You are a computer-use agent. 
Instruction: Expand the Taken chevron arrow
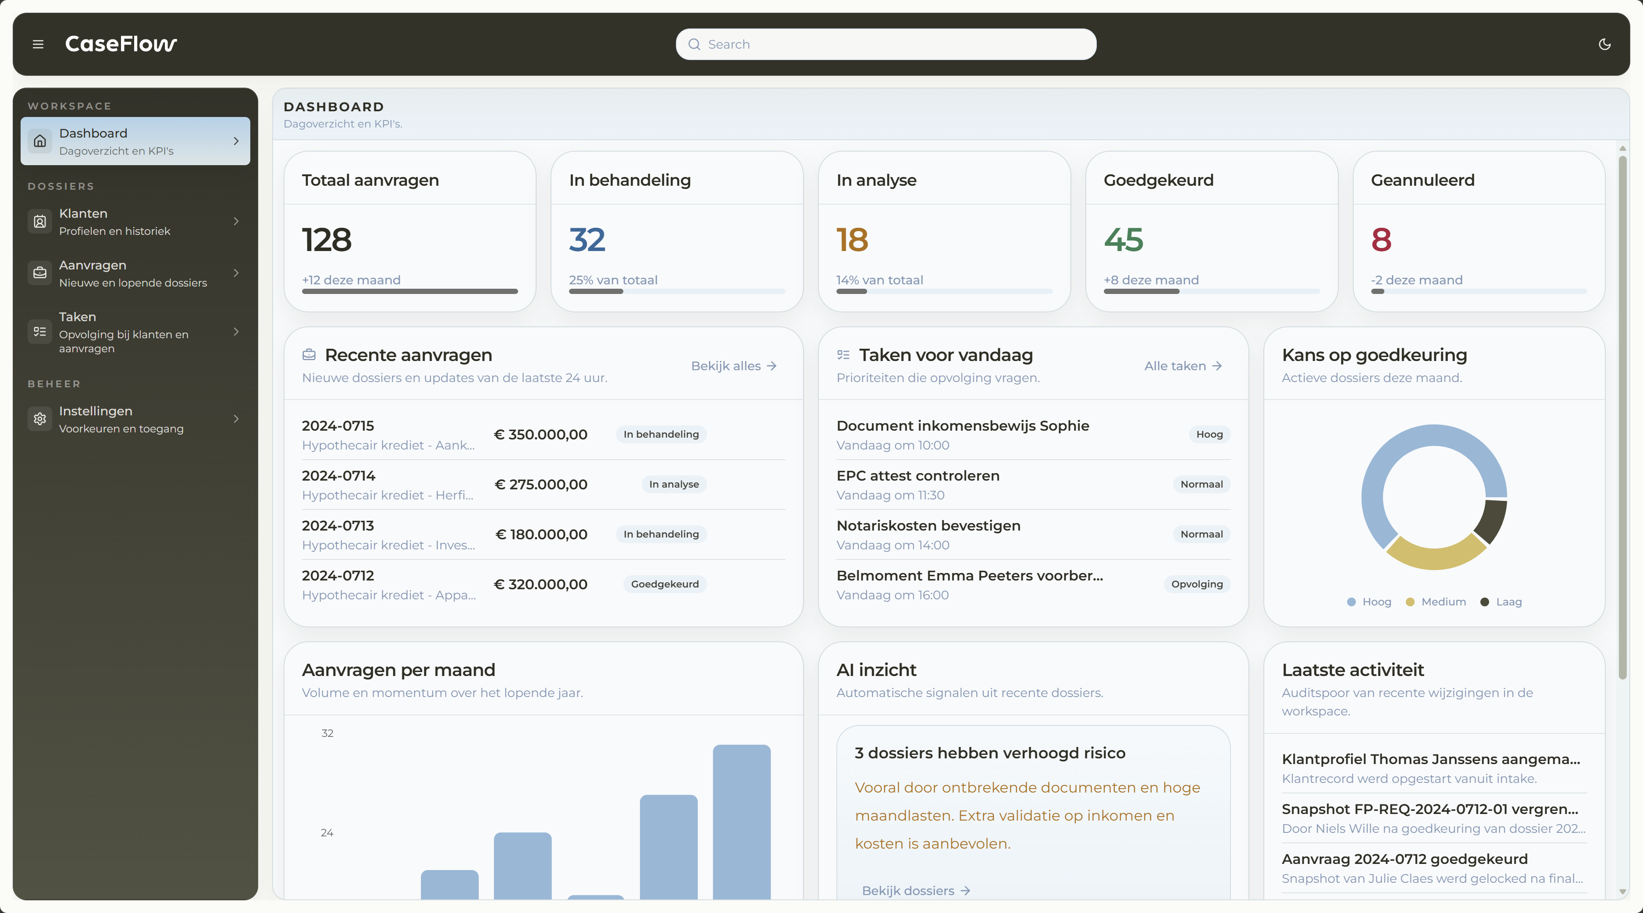236,332
